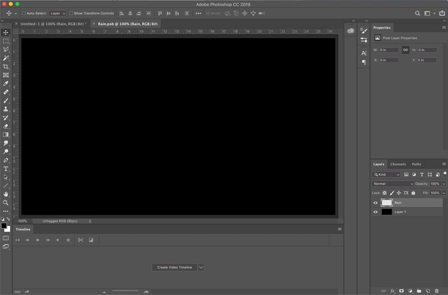Toggle lock transparent pixels

tap(385, 193)
